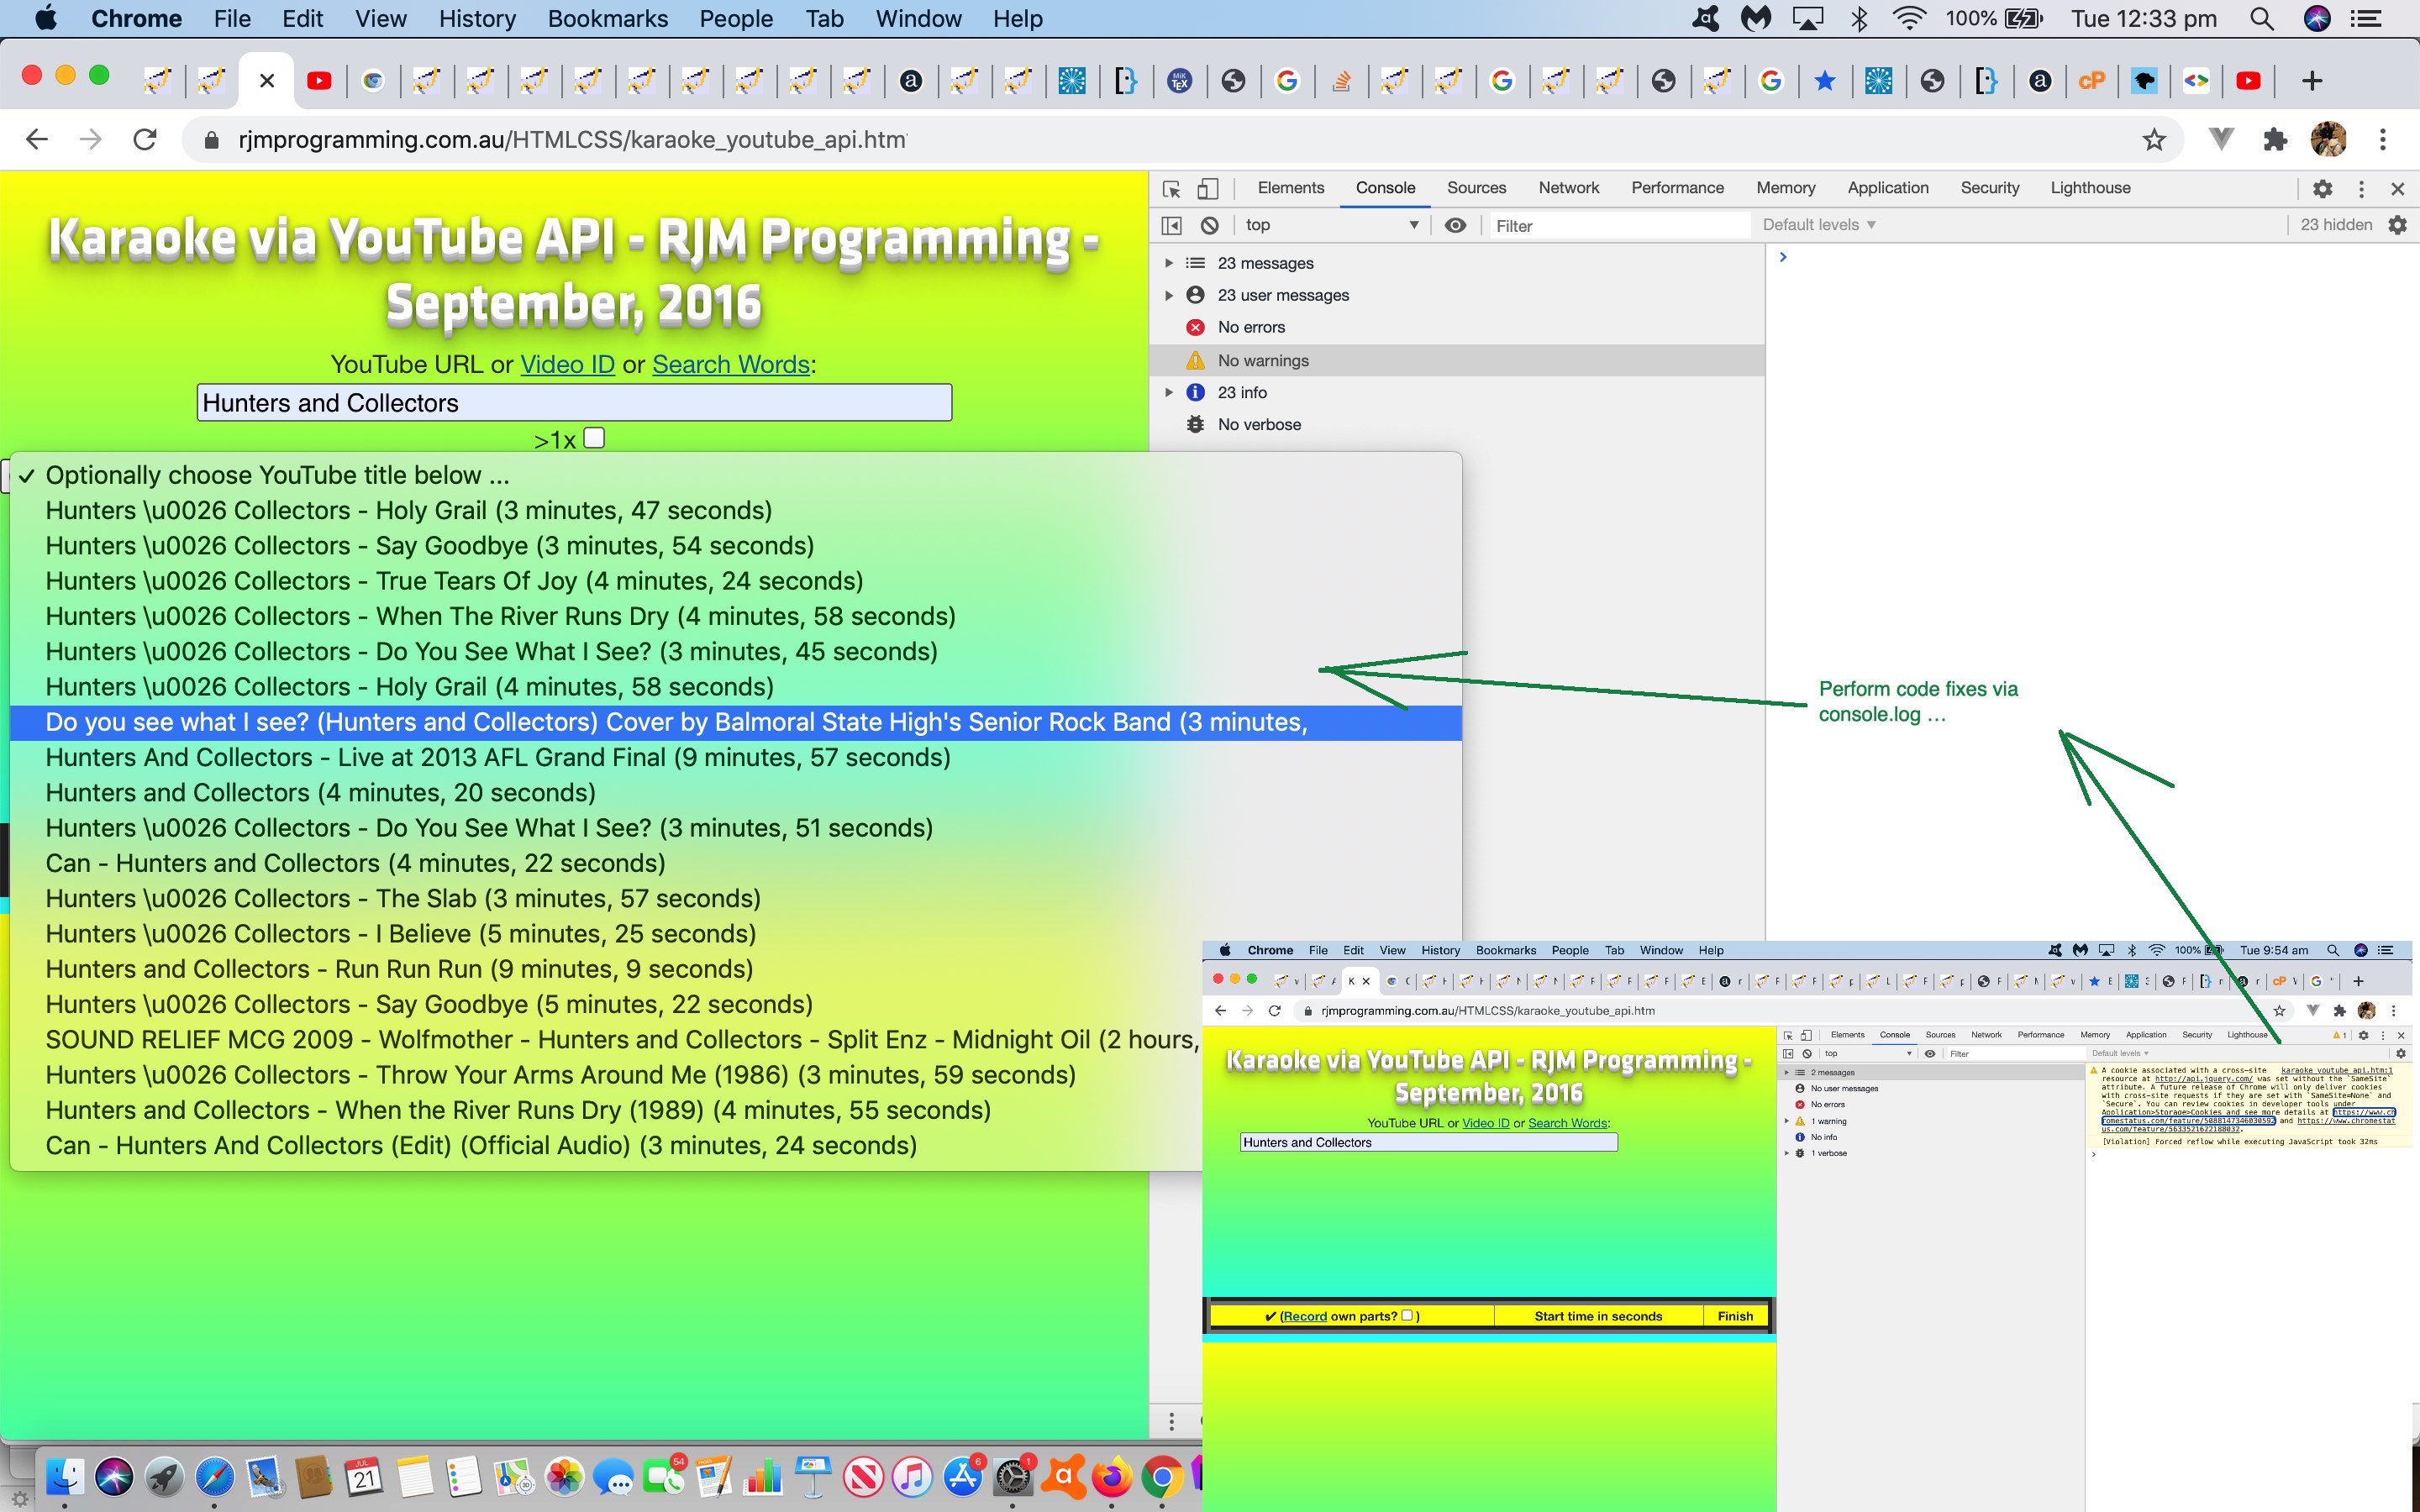Open the App Store from the Dock
The width and height of the screenshot is (2420, 1512).
pos(962,1476)
